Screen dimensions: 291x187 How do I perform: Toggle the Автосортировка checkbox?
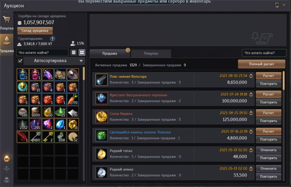[20, 61]
